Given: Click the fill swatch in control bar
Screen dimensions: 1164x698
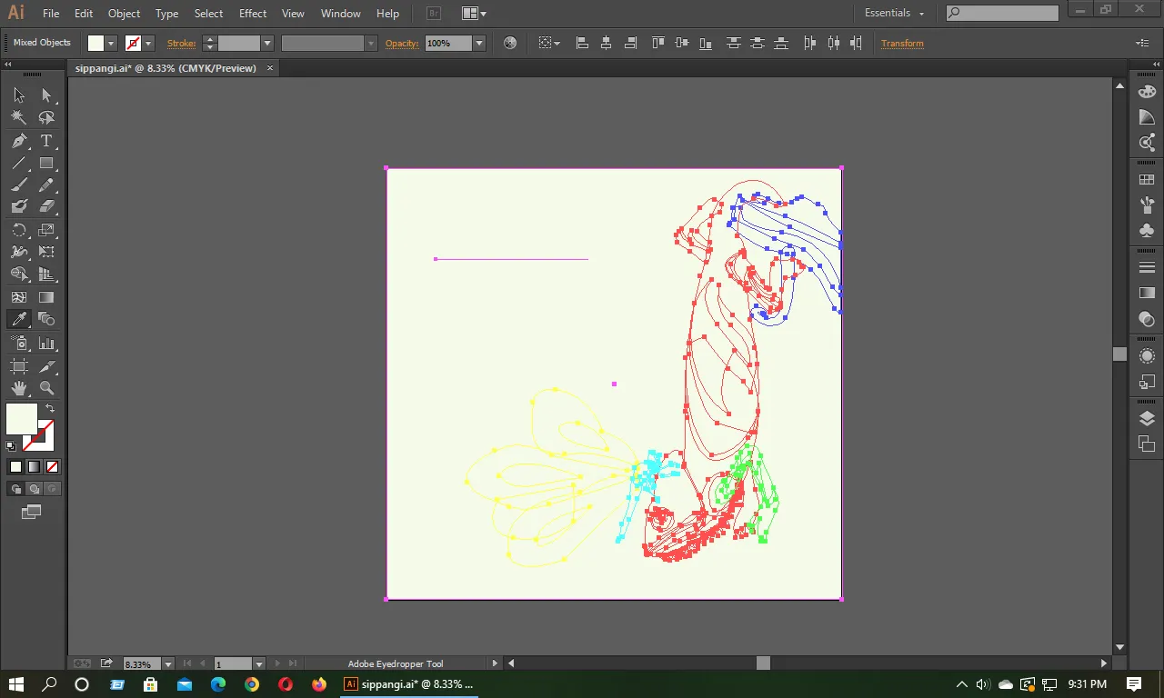Looking at the screenshot, I should click(96, 43).
